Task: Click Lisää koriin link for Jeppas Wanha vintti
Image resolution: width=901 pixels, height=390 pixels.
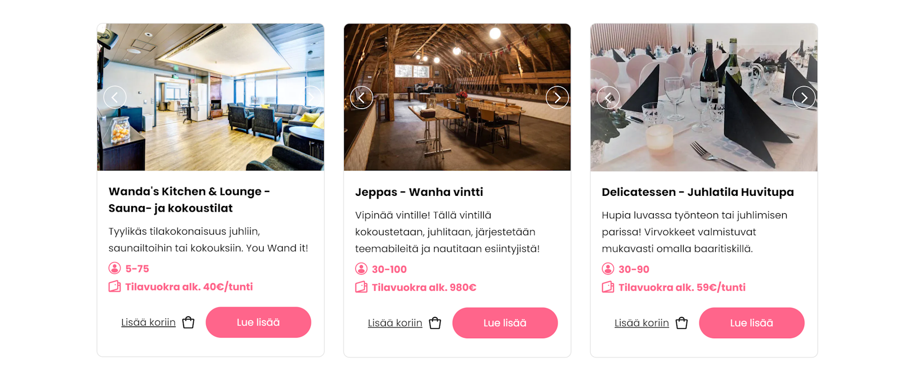Action: coord(395,323)
